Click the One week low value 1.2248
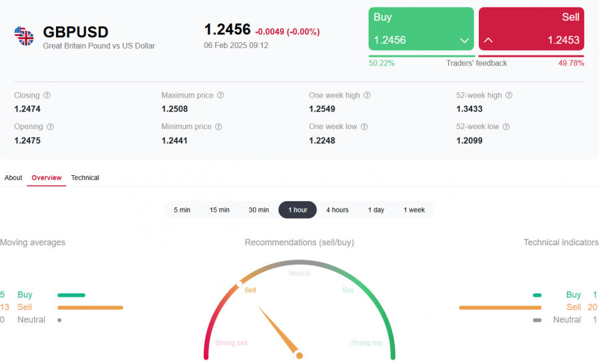601x361 pixels. pyautogui.click(x=322, y=140)
